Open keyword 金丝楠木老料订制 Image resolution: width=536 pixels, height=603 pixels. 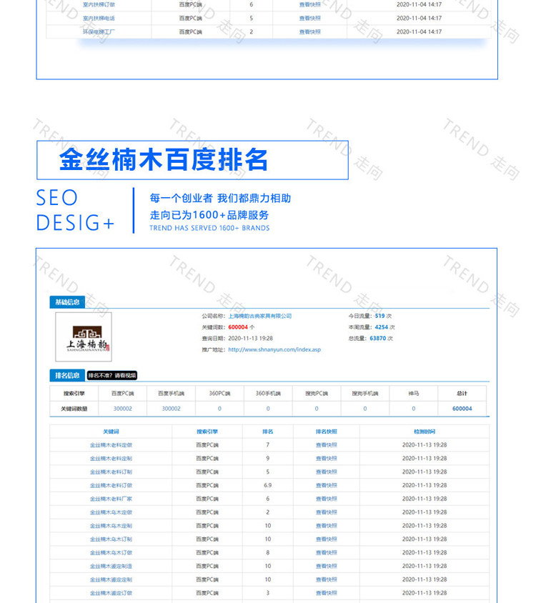tap(111, 472)
